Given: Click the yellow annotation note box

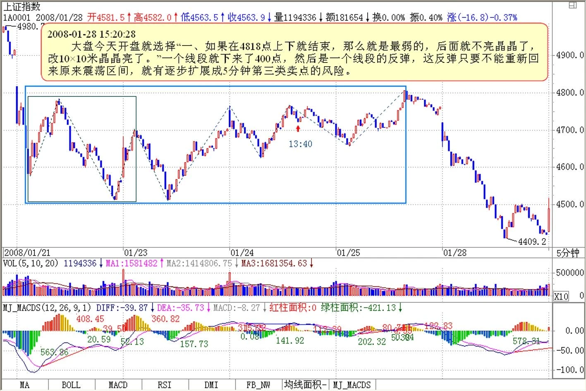Looking at the screenshot, I should tap(294, 52).
